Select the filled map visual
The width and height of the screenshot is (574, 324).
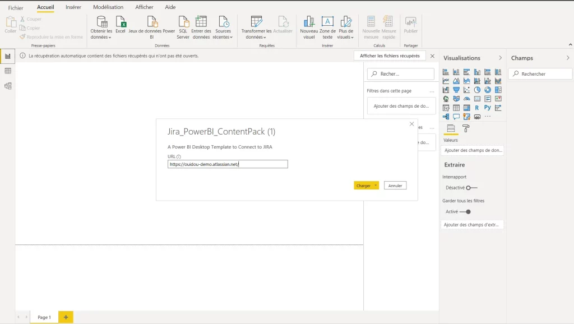(x=456, y=99)
